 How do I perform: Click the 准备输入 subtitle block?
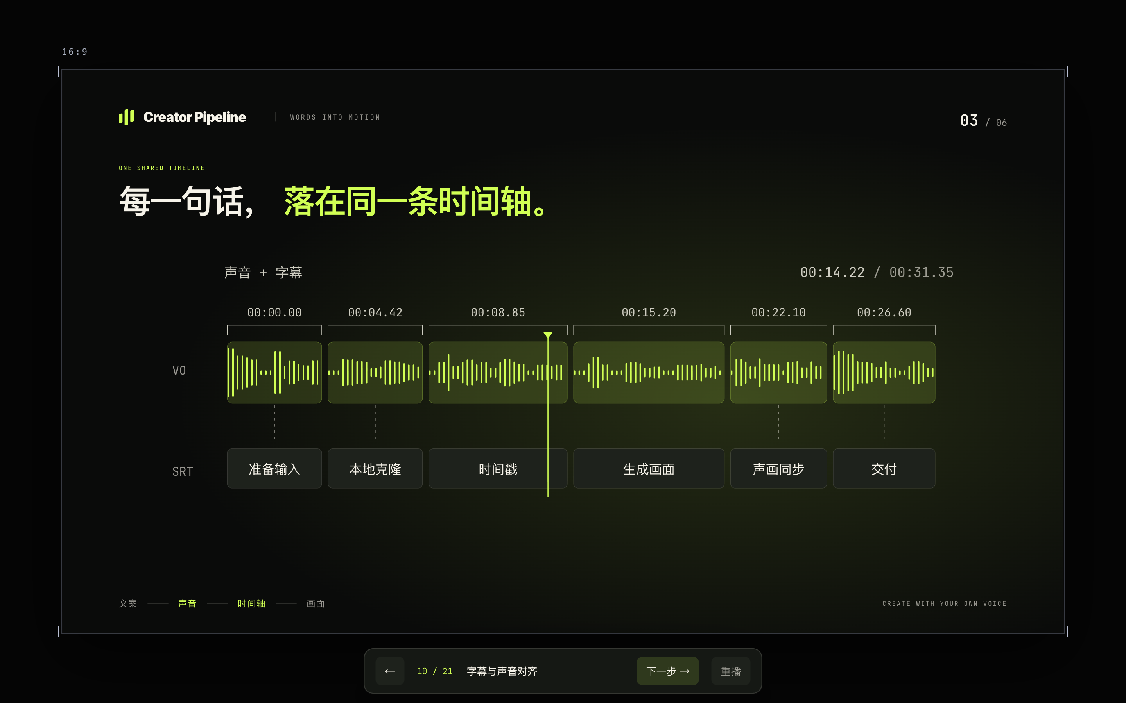point(274,469)
